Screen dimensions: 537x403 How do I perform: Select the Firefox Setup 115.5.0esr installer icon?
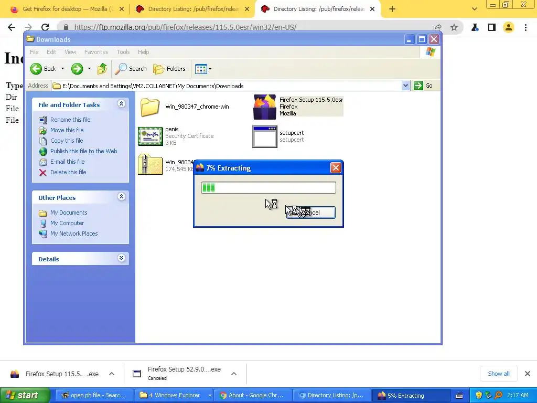(264, 107)
